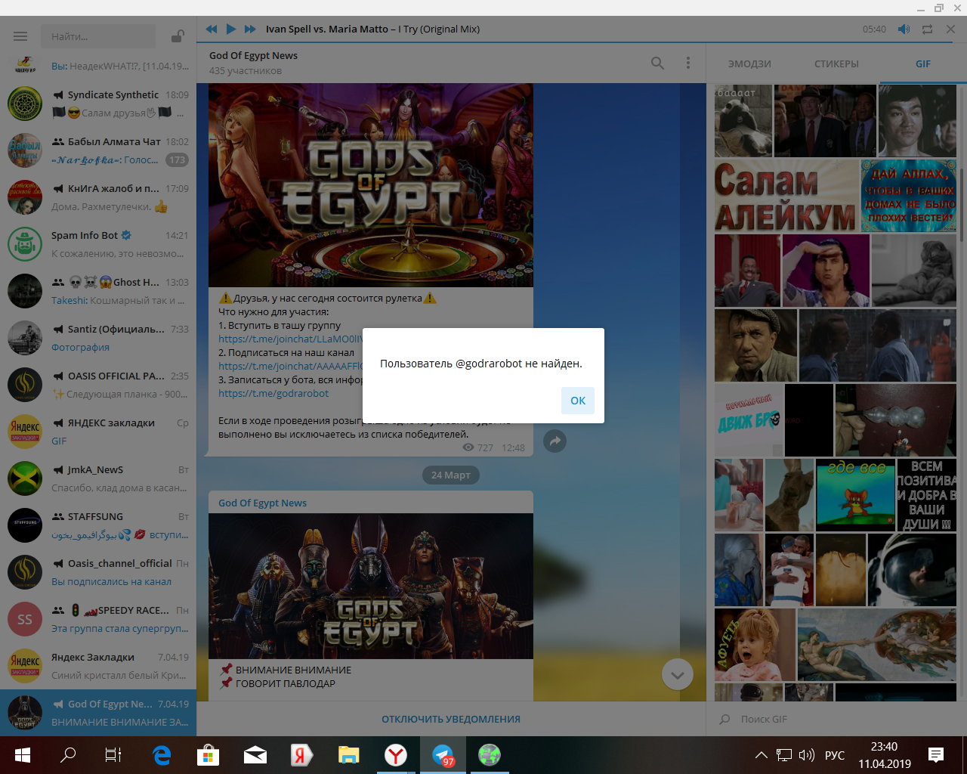Open the JmkA_NewS channel
Viewport: 967px width, 774px height.
[x=98, y=478]
